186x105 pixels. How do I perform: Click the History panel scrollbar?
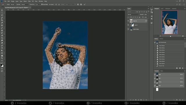point(185,45)
